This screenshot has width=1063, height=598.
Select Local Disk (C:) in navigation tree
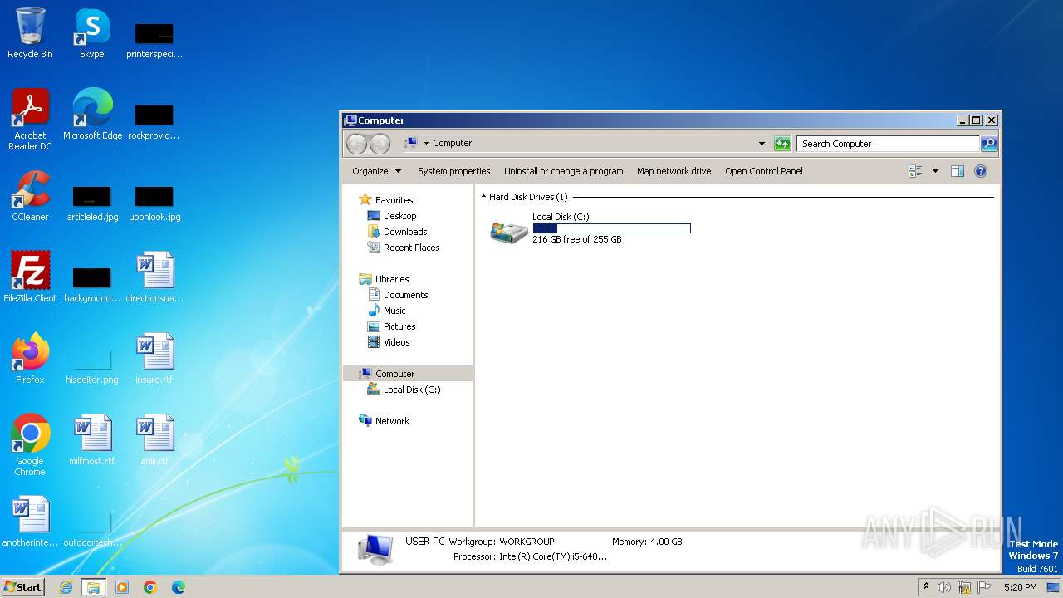404,390
